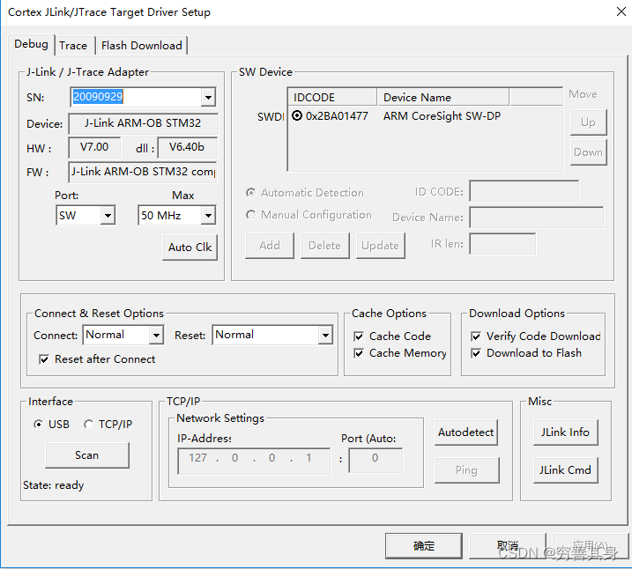Click the Autodetect button
The width and height of the screenshot is (632, 569).
(466, 432)
